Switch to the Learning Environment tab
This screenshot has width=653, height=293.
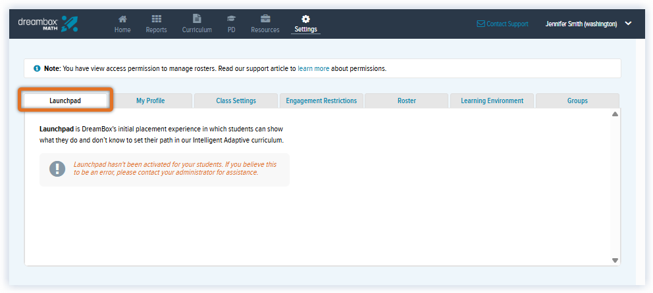tap(492, 101)
